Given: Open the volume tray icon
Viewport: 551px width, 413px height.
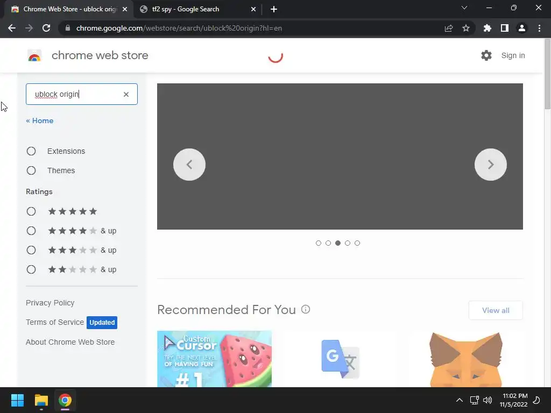Looking at the screenshot, I should coord(488,400).
